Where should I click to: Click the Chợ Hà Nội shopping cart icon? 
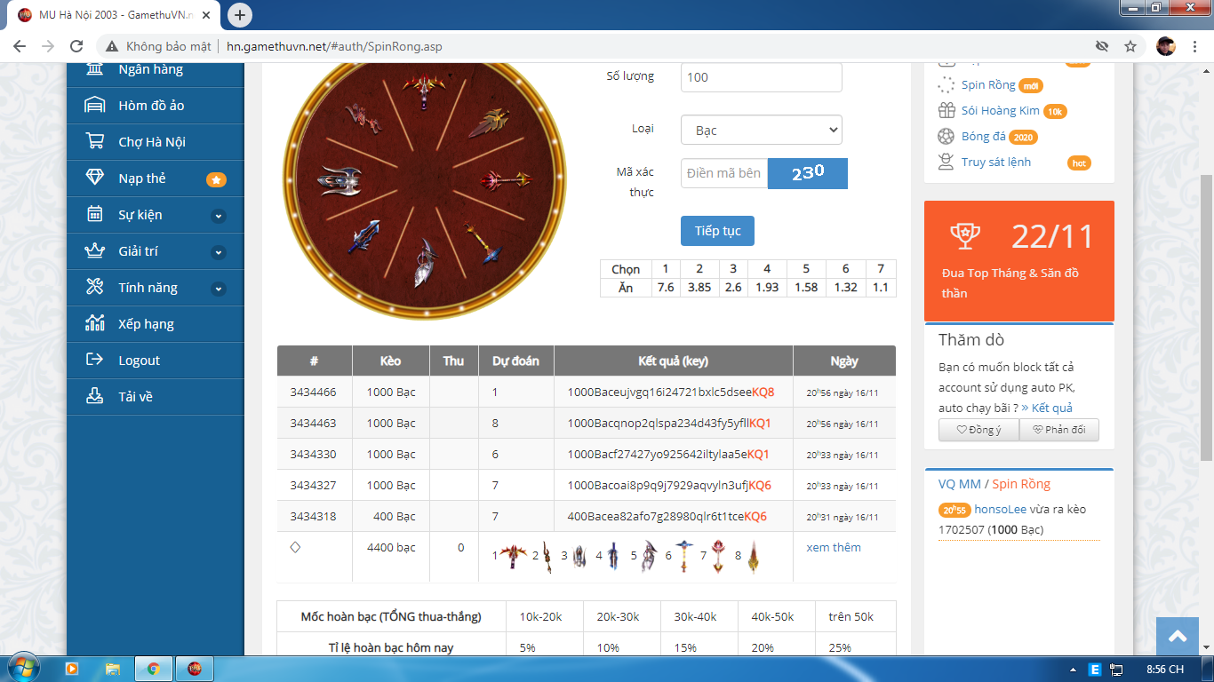click(x=94, y=142)
